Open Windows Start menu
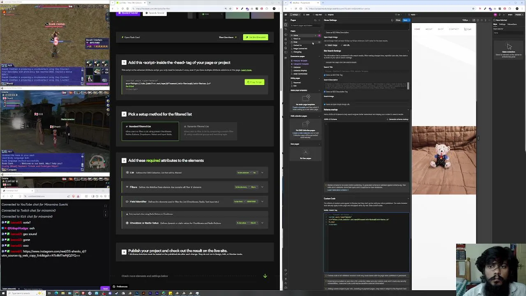526x296 pixels. pyautogui.click(x=3, y=293)
